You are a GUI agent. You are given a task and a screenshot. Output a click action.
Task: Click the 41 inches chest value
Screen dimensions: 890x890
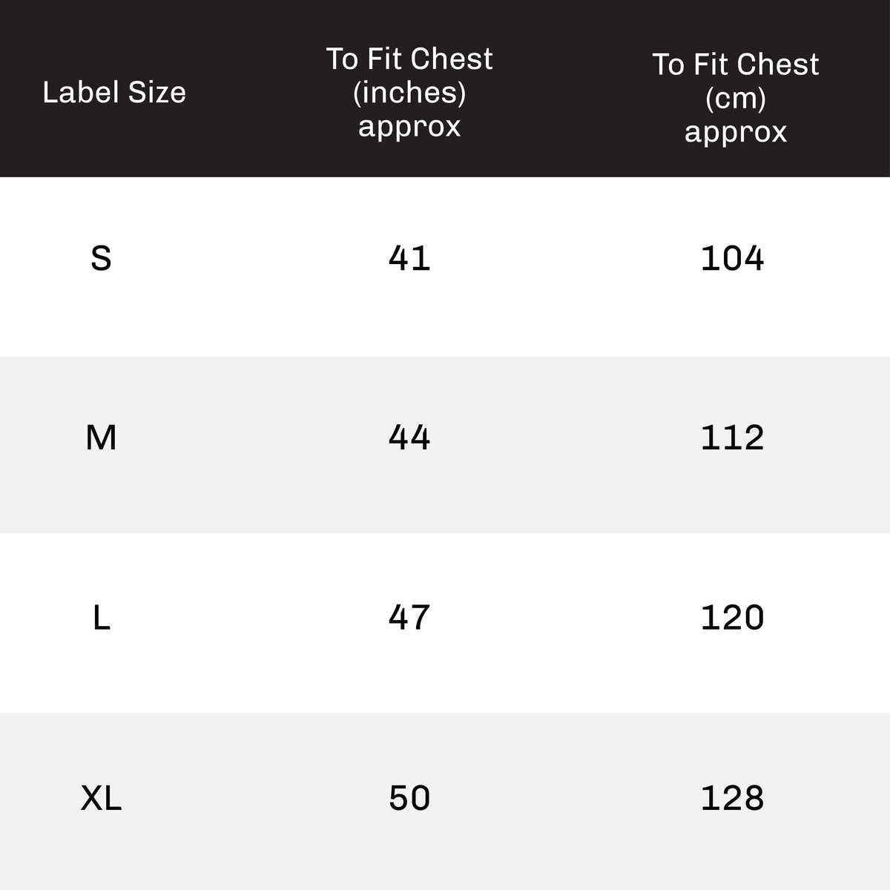coord(409,259)
